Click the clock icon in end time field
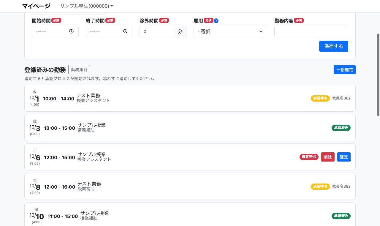Viewport: 380px width, 226px height. [x=125, y=31]
